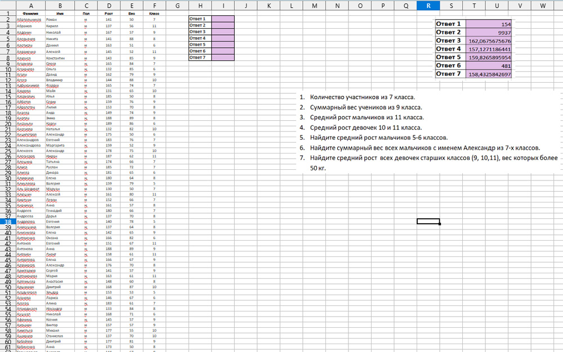The width and height of the screenshot is (563, 352).
Task: Select the answer cell containing 154
Action: coord(489,24)
